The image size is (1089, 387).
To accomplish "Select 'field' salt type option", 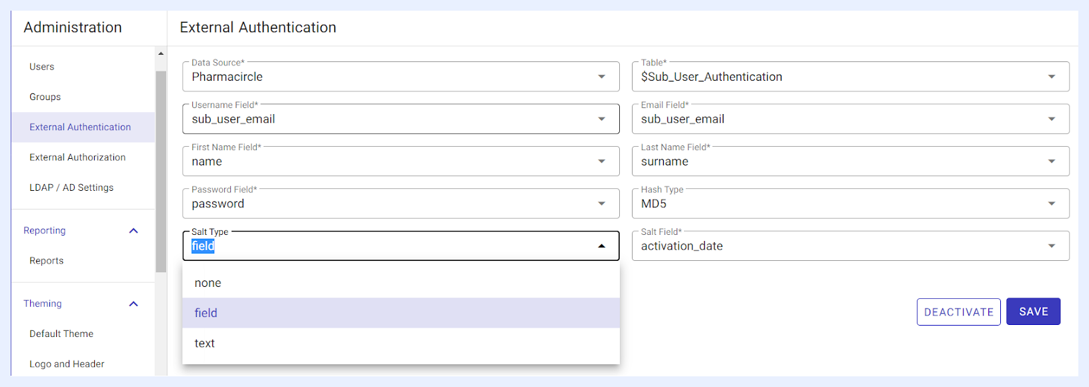I will [400, 313].
